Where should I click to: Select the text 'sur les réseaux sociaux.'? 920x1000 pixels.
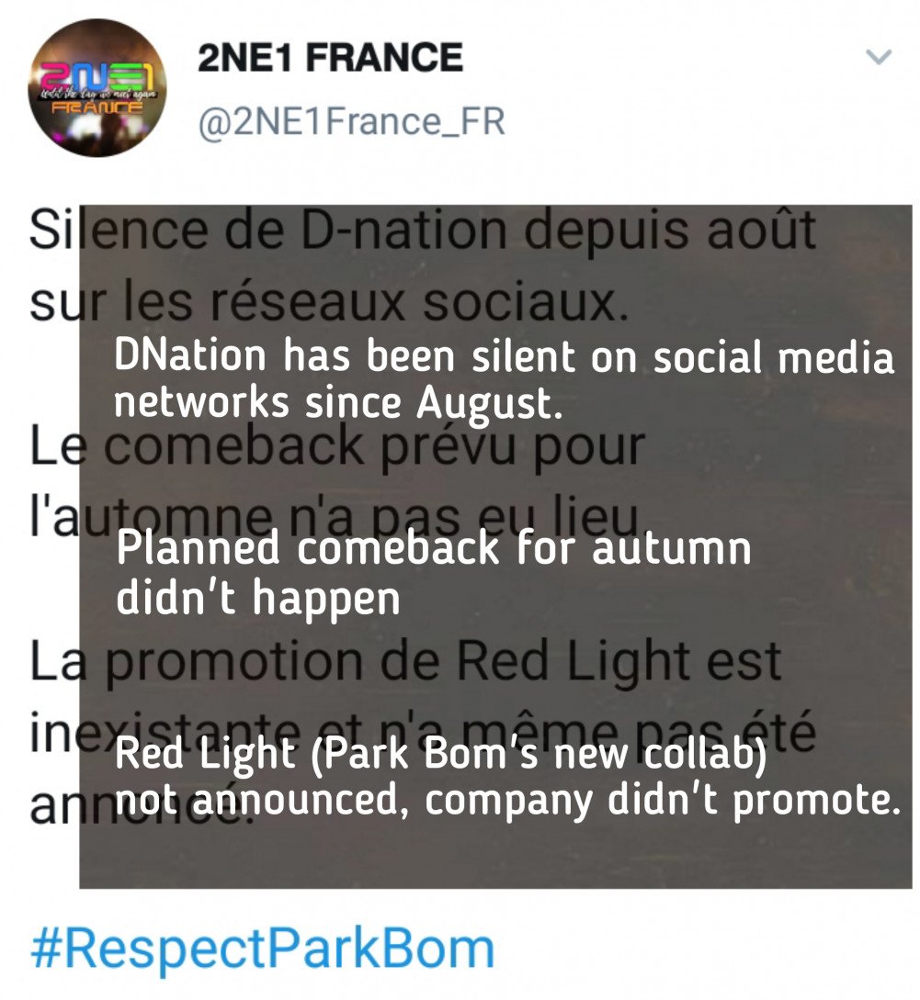click(x=329, y=300)
